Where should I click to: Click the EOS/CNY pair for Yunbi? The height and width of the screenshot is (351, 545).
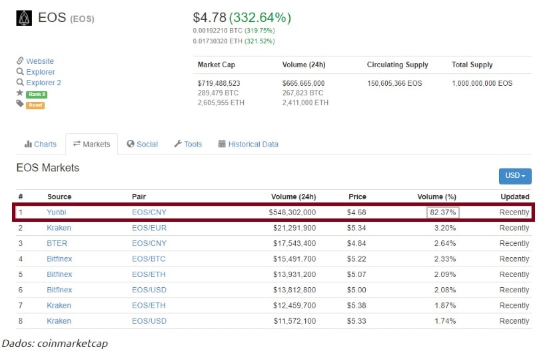point(149,212)
